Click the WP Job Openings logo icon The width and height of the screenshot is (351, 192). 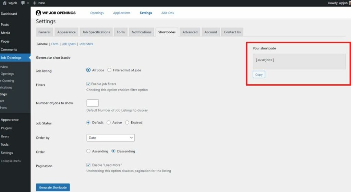[38, 13]
